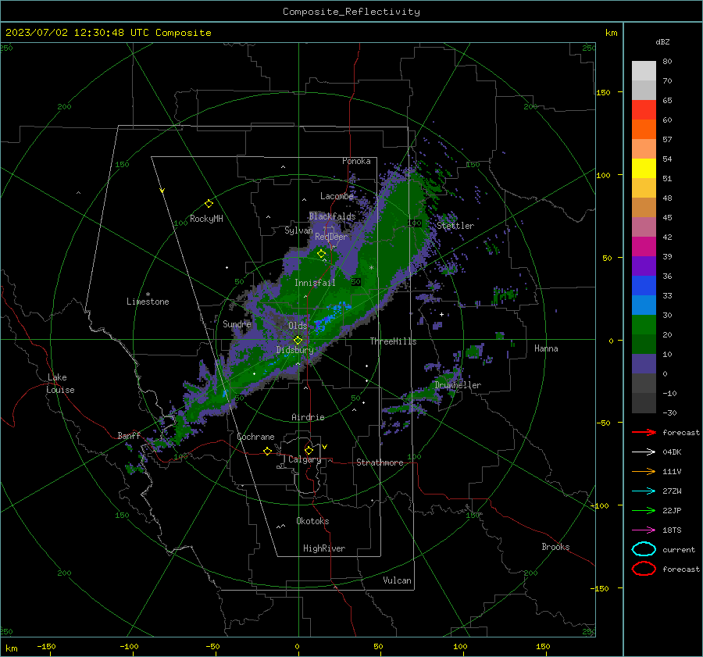This screenshot has height=657, width=703.
Task: Click the Limestone label
Action: click(148, 302)
